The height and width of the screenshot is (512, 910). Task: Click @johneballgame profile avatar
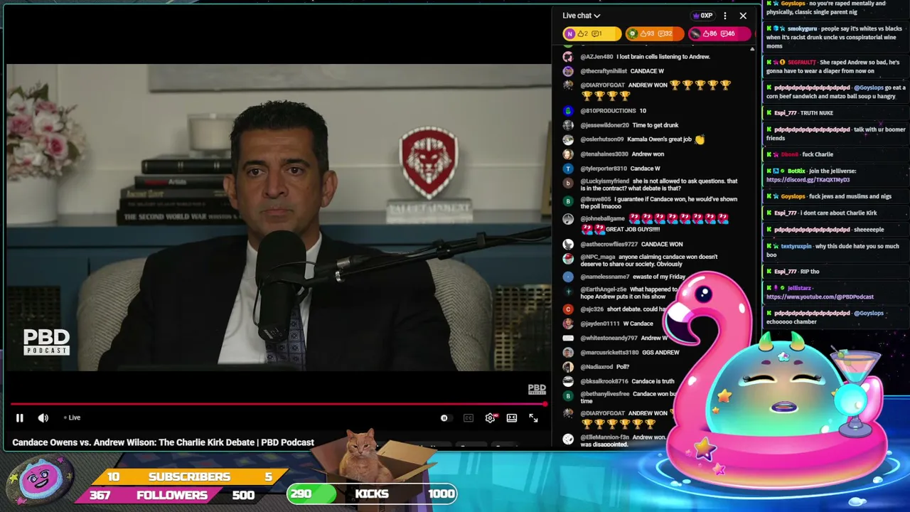[568, 220]
